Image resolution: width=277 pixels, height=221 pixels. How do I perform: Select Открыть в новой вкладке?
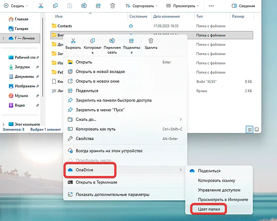click(125, 72)
